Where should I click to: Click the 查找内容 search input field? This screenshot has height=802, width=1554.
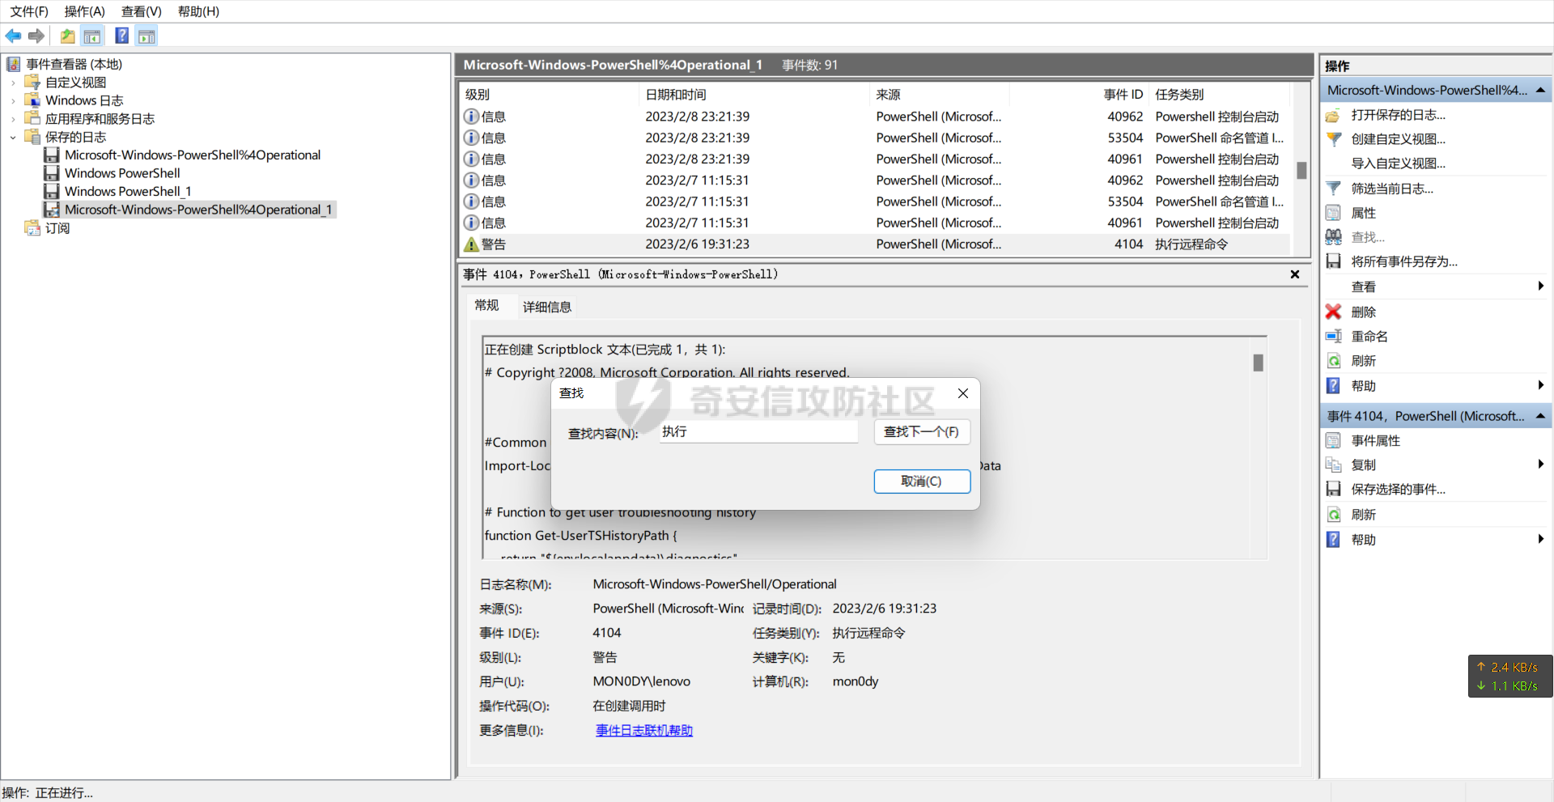(758, 432)
